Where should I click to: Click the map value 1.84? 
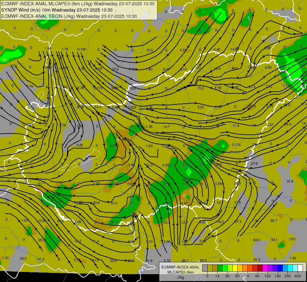(x=48, y=48)
